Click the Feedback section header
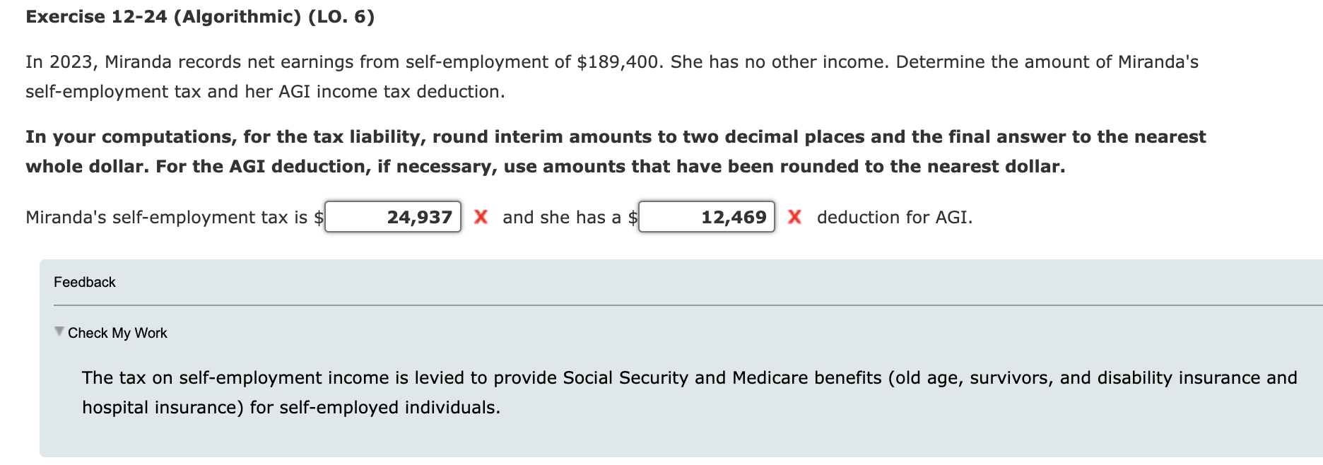The width and height of the screenshot is (1323, 465). [x=83, y=282]
